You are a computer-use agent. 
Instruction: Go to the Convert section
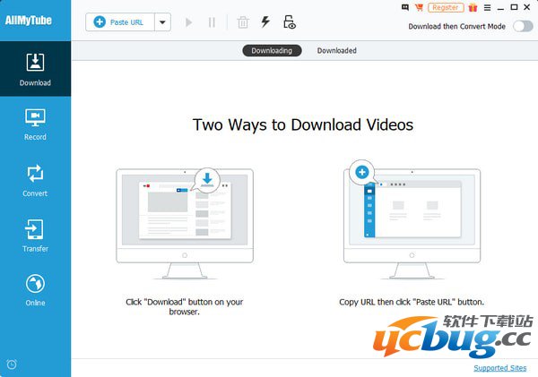pyautogui.click(x=35, y=179)
